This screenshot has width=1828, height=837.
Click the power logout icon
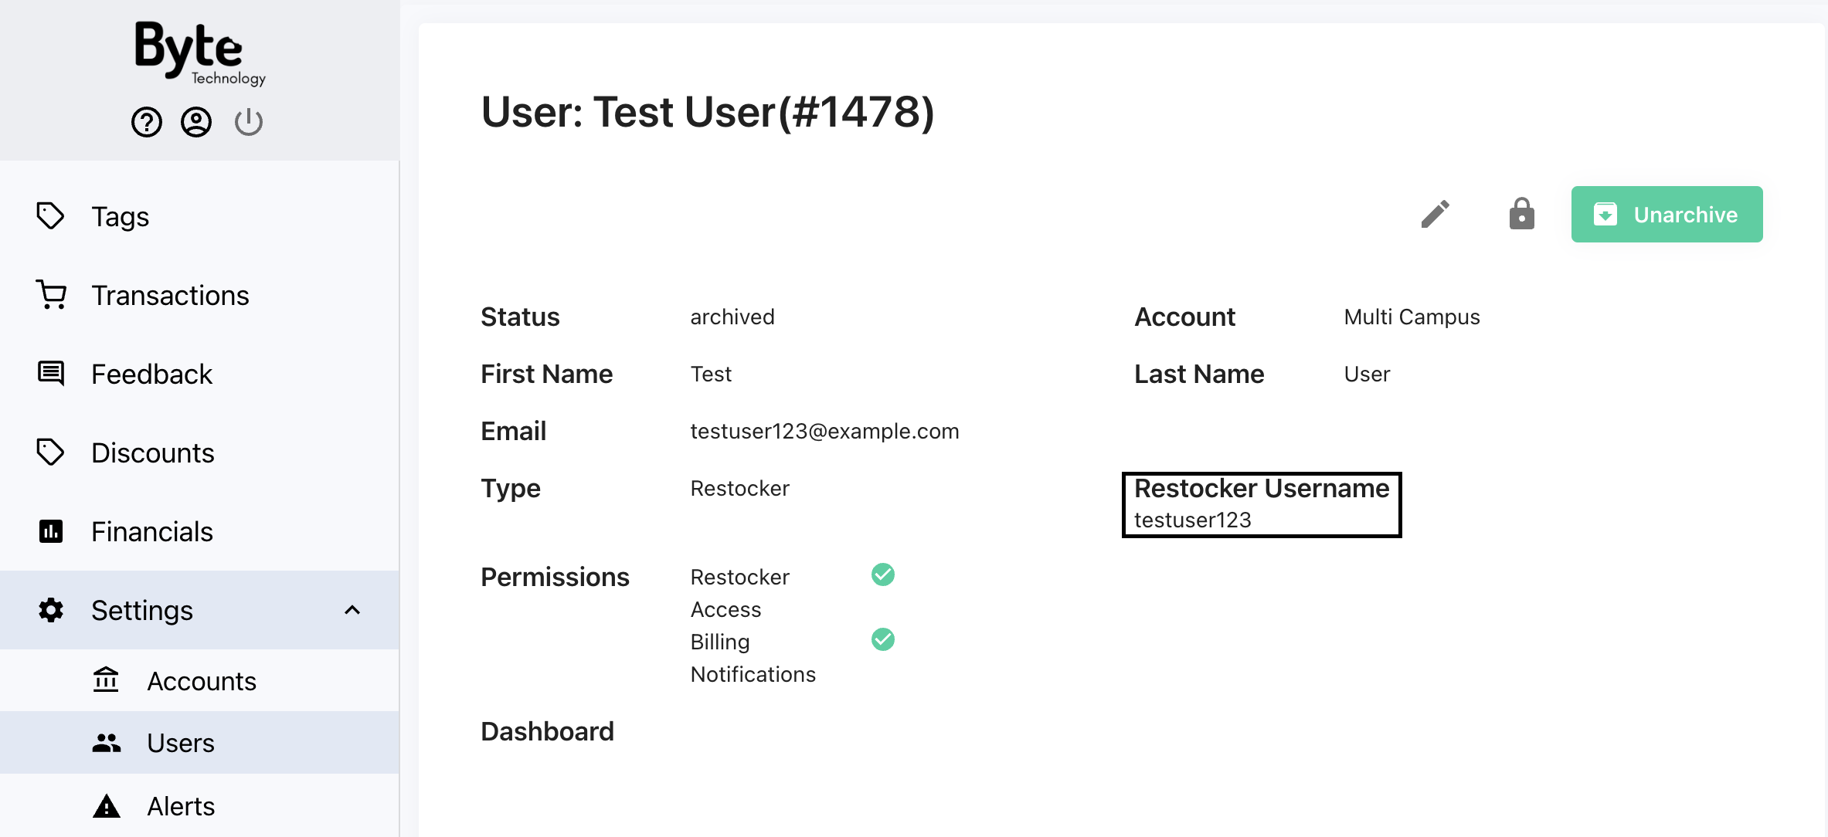click(249, 122)
